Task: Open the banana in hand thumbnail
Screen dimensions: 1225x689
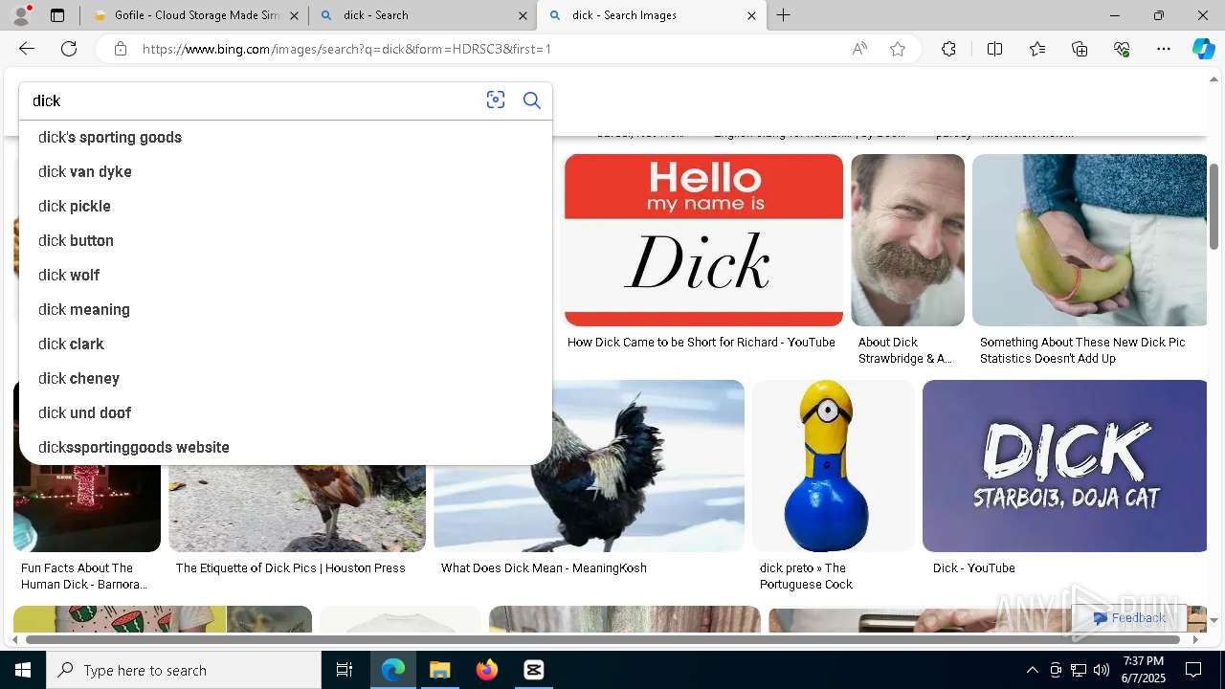Action: 1090,240
